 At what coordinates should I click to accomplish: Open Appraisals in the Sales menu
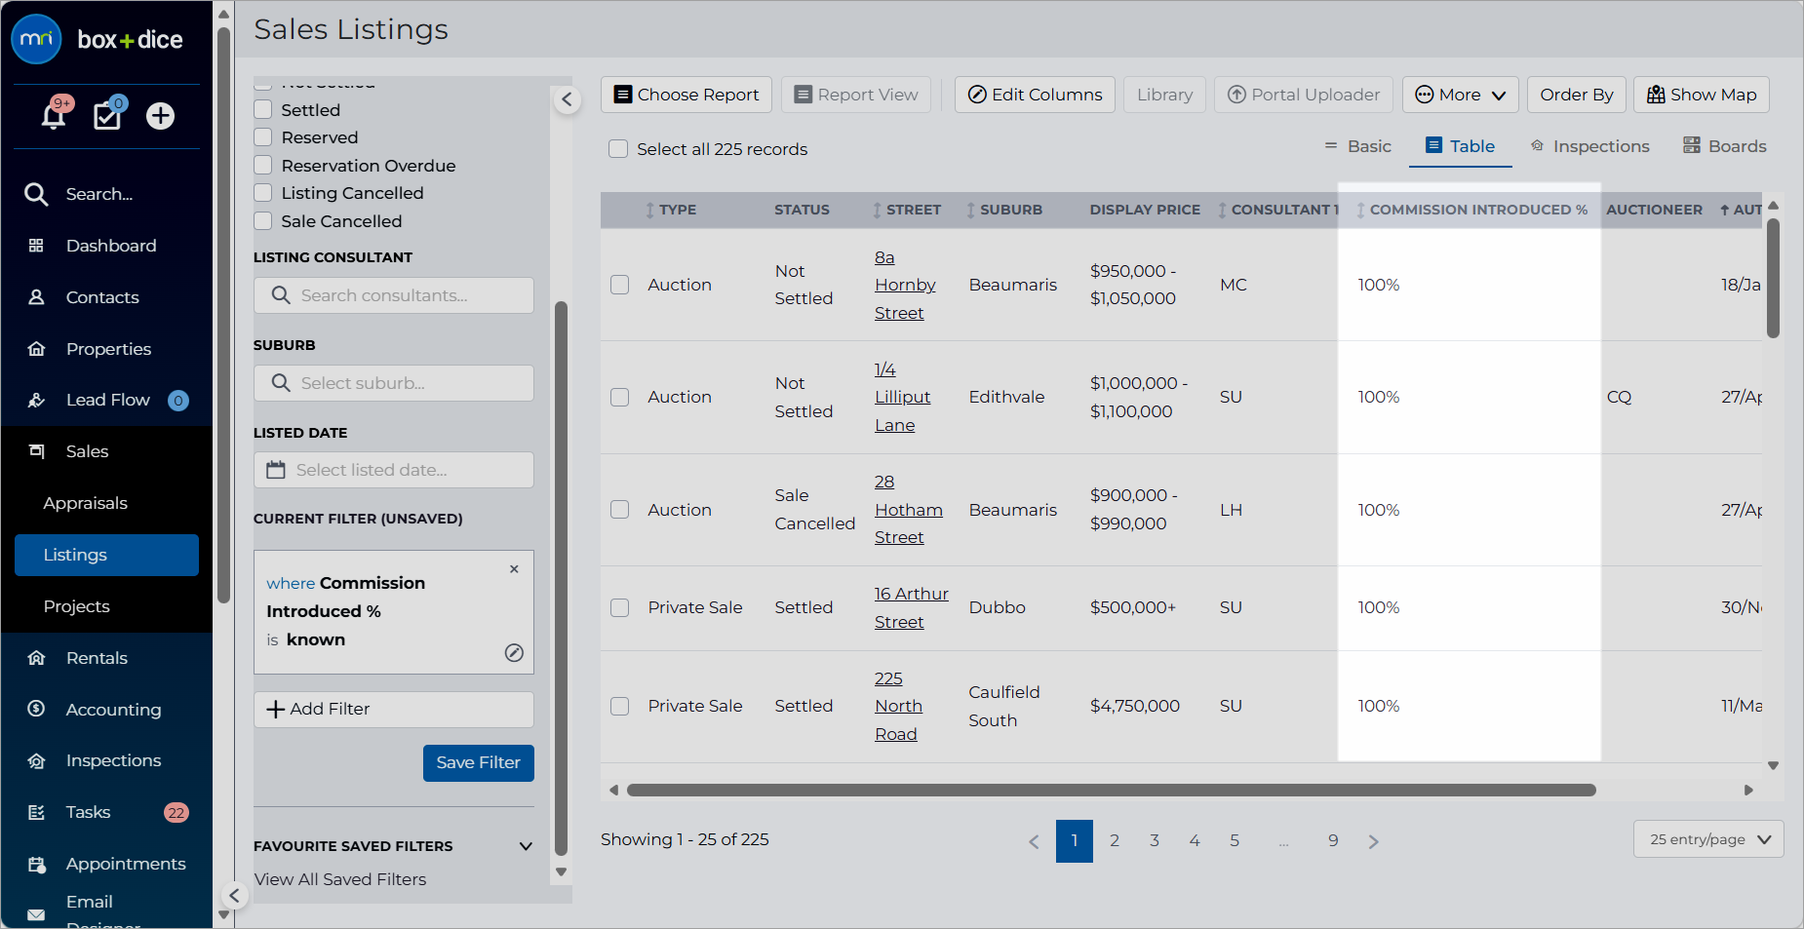point(86,503)
